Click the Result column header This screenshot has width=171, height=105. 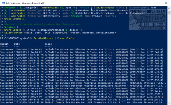4,44
